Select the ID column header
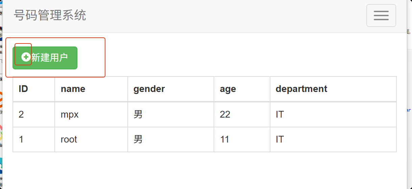This screenshot has width=412, height=189. pyautogui.click(x=23, y=89)
